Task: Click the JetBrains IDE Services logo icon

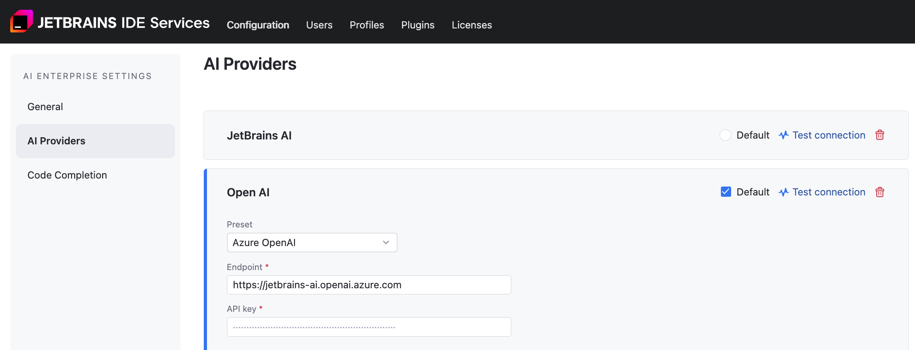Action: [x=21, y=21]
